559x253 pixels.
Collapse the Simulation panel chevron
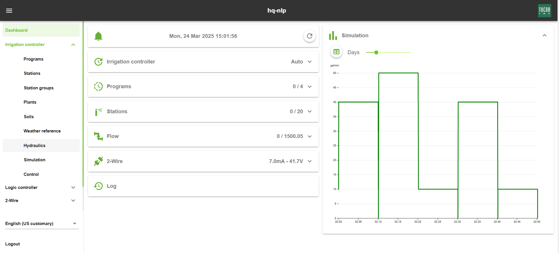[x=544, y=36]
